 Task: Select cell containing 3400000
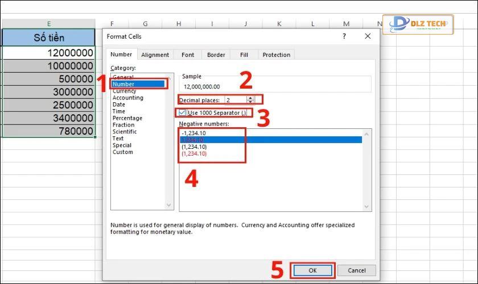49,118
